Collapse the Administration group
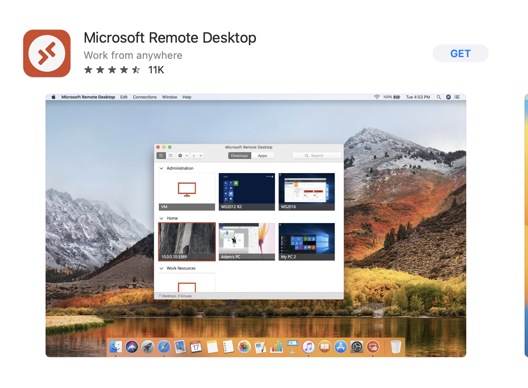528x388 pixels. click(x=161, y=168)
